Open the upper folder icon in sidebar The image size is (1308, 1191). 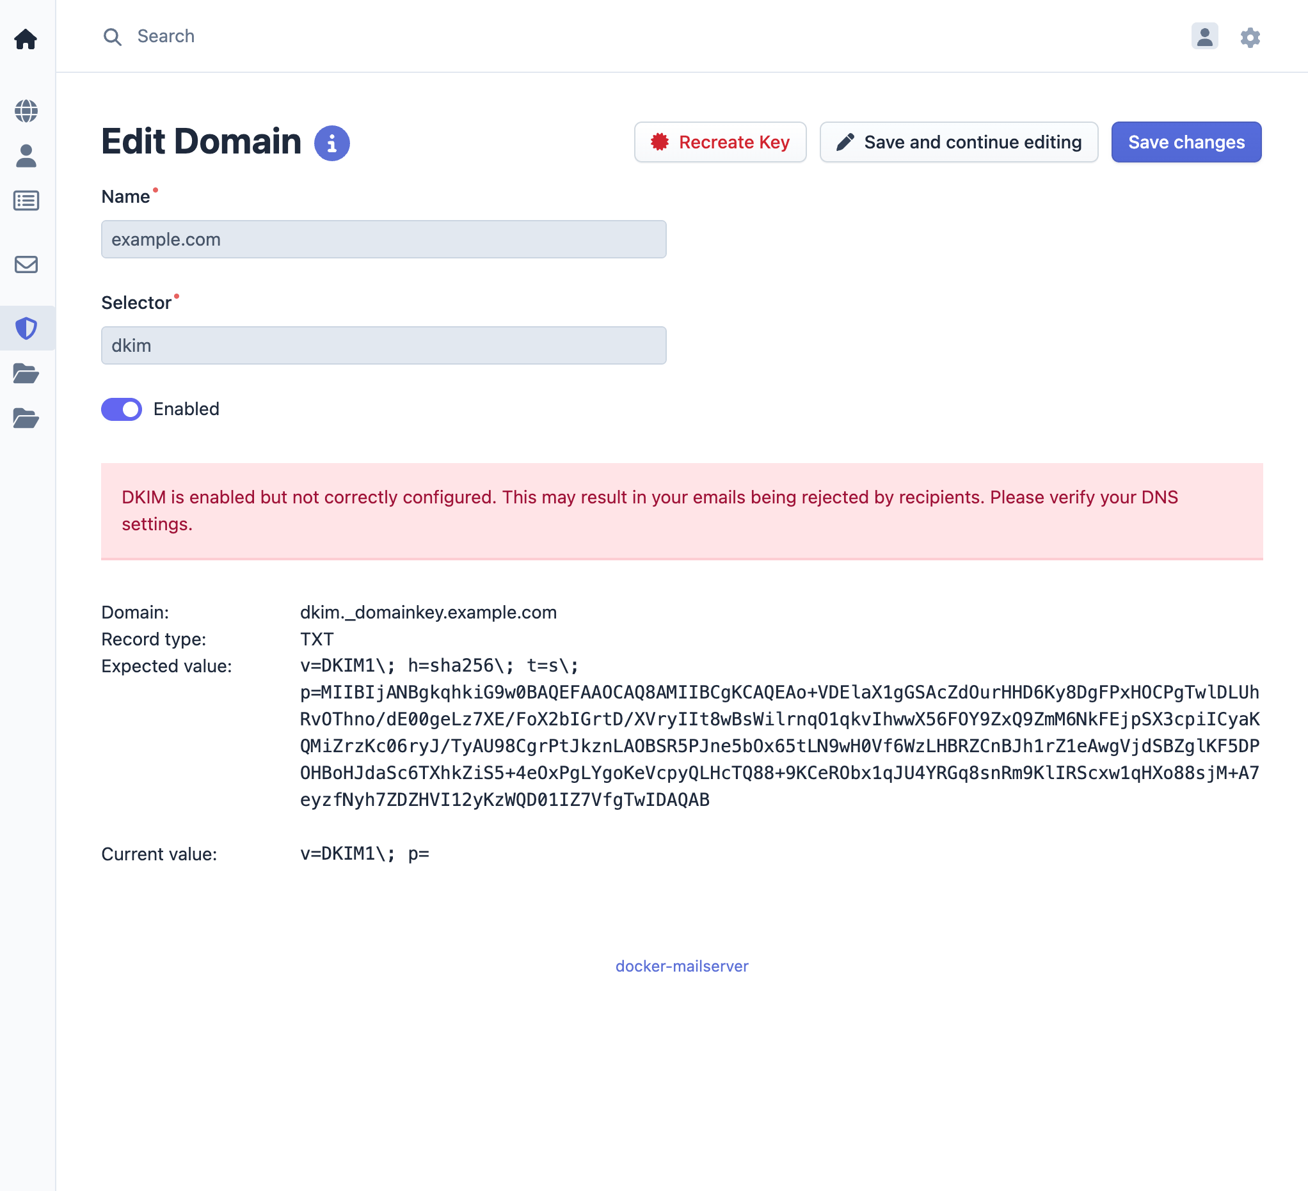[x=27, y=375]
